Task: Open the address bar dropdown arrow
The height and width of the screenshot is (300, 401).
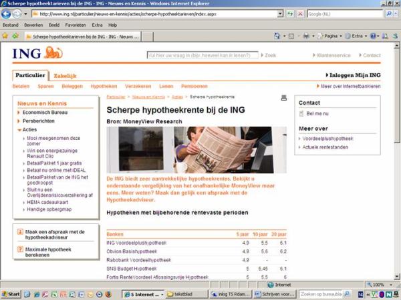Action: pyautogui.click(x=280, y=14)
